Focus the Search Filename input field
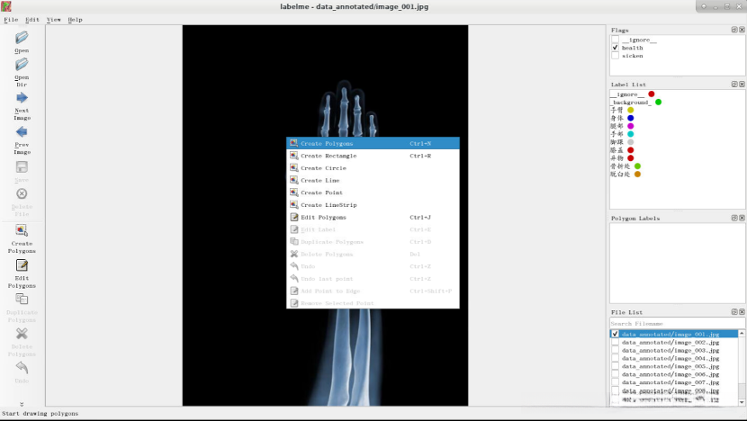Image resolution: width=747 pixels, height=421 pixels. pos(677,323)
